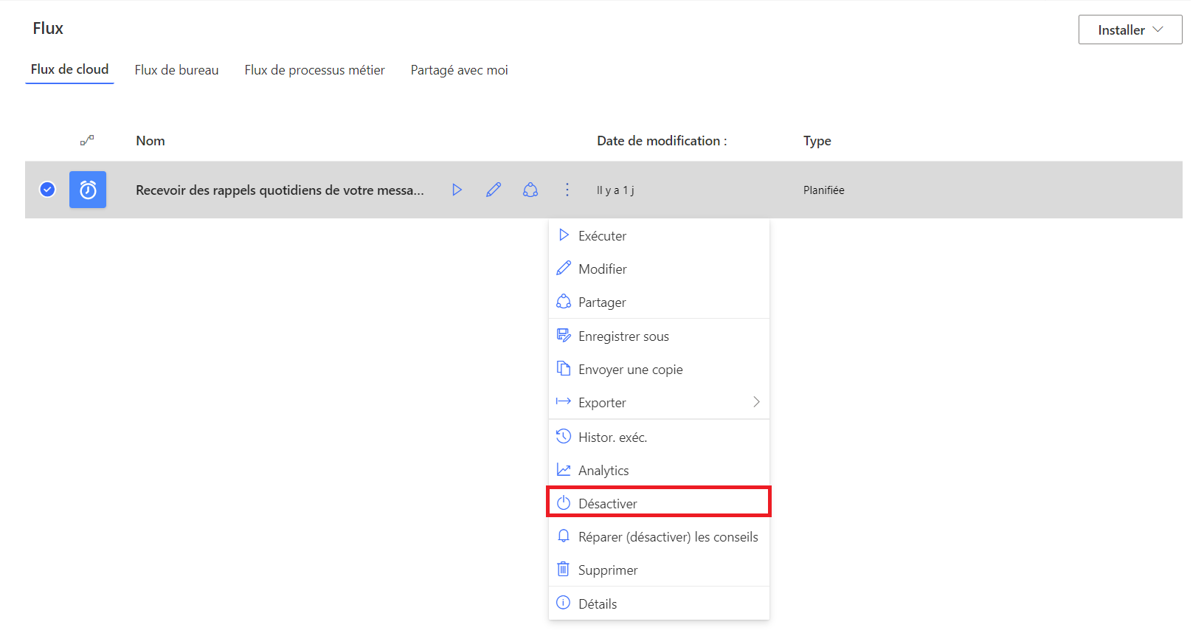This screenshot has width=1204, height=633.
Task: Click the trash icon beside Supprimer
Action: pos(564,570)
